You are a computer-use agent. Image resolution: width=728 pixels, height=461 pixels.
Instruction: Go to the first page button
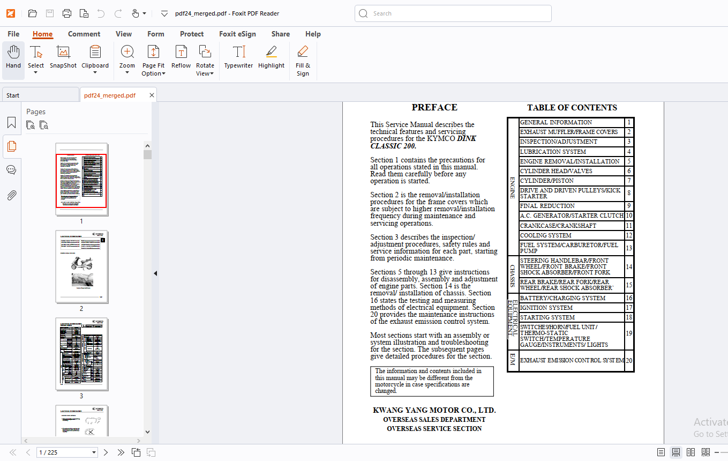tap(13, 452)
